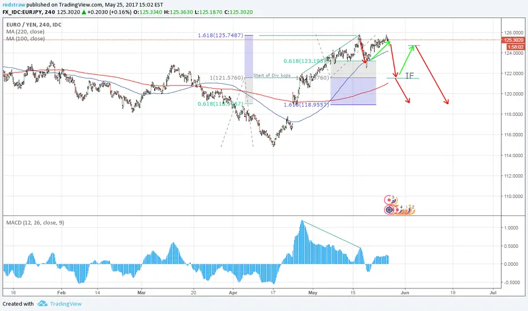Click the Feb date axis label

pyautogui.click(x=61, y=292)
